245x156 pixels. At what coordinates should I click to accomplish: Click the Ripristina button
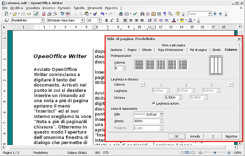coord(231,136)
